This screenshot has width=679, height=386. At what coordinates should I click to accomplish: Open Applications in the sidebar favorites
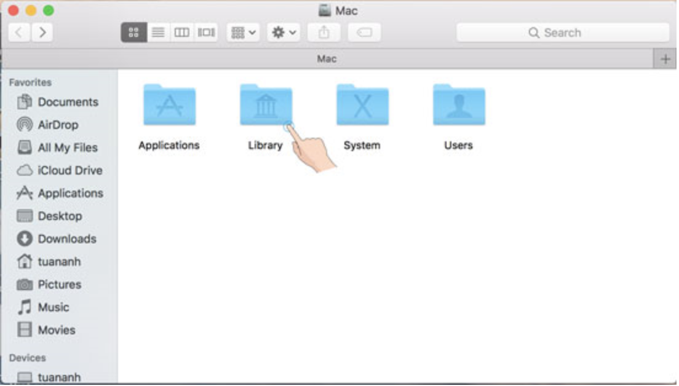59,194
